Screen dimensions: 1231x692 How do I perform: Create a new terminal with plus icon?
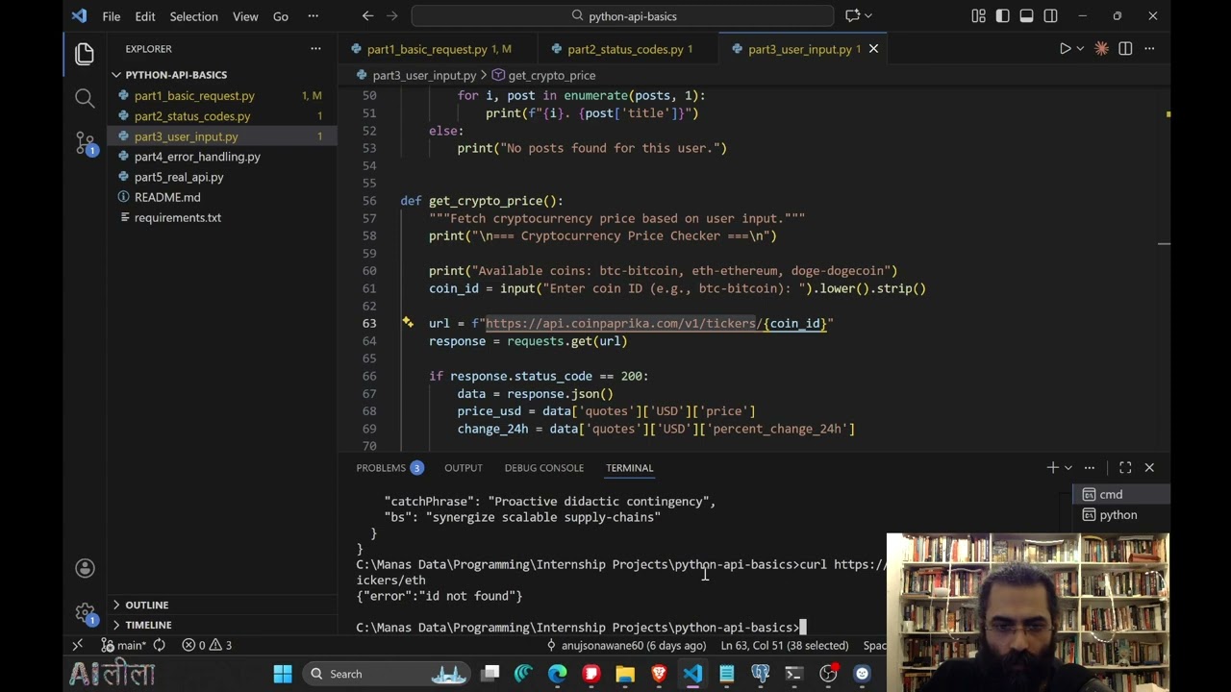[x=1052, y=468]
